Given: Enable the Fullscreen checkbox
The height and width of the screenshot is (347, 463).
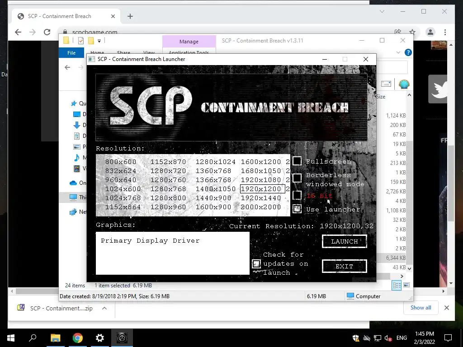Looking at the screenshot, I should (x=297, y=161).
